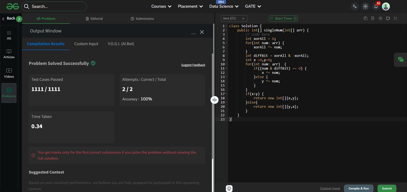Open the GeeksforGeeks logo home link
Image resolution: width=407 pixels, height=192 pixels.
click(12, 6)
